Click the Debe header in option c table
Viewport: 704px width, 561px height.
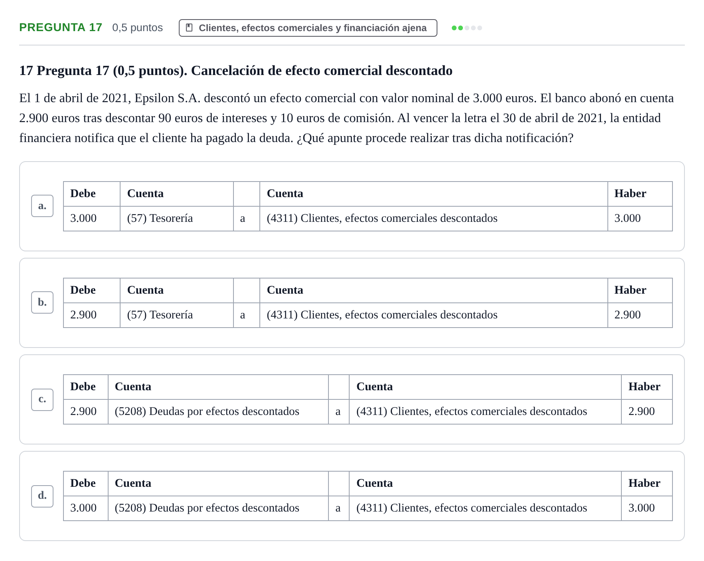point(86,387)
